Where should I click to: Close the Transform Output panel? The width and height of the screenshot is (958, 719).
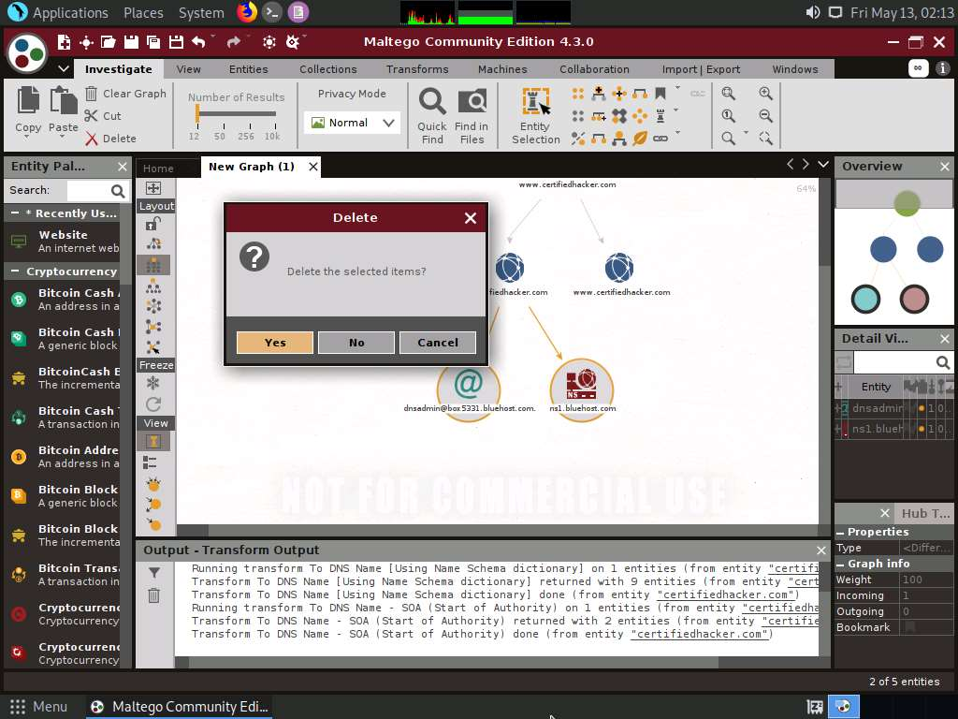(x=821, y=550)
